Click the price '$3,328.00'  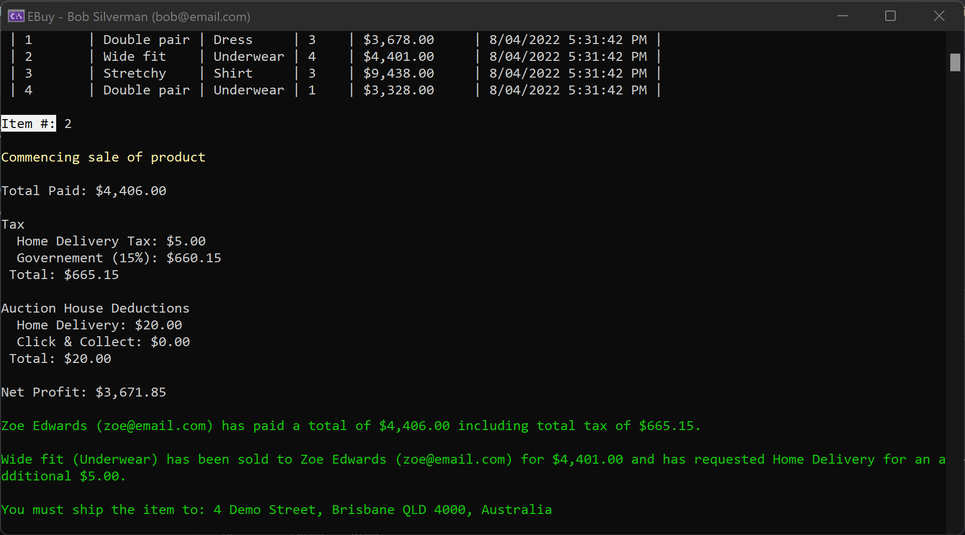click(x=398, y=90)
